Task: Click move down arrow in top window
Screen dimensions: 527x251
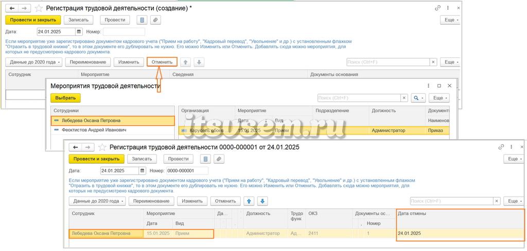Action: pyautogui.click(x=199, y=62)
